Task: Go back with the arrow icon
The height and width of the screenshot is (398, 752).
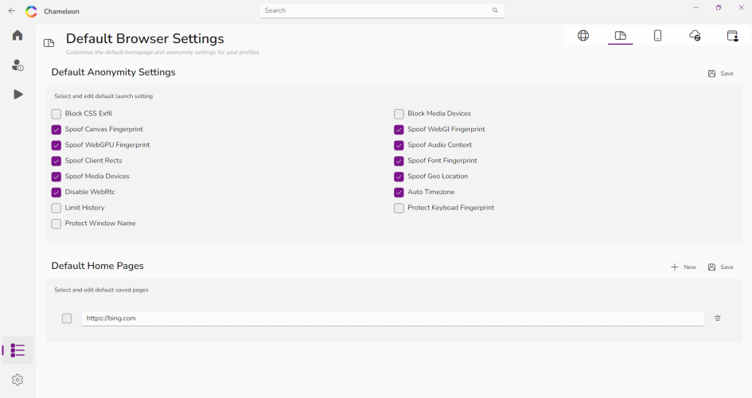Action: click(12, 10)
